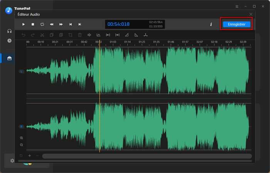This screenshot has width=270, height=173.
Task: Open the history clock icon in sidebar
Action: [x=10, y=41]
